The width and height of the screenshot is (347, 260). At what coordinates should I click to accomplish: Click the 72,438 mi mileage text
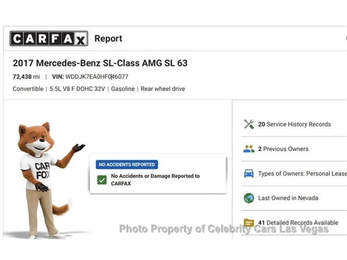tap(26, 77)
